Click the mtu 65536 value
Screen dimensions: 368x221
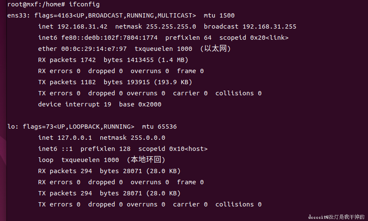167,127
